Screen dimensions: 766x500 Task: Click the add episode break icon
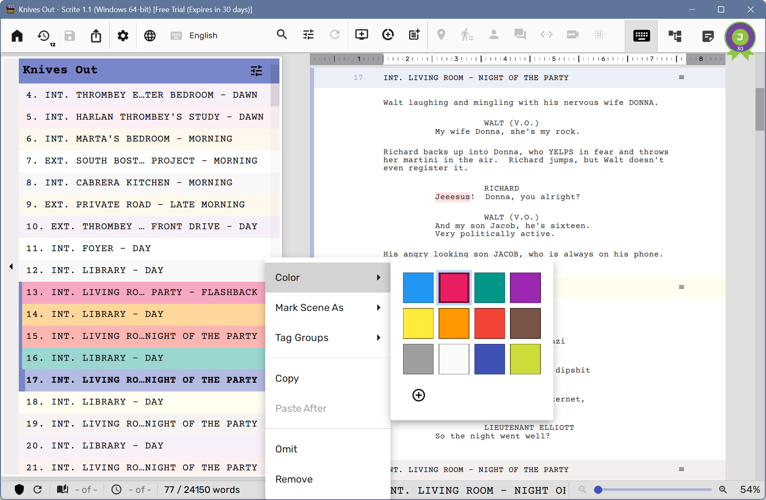click(414, 35)
